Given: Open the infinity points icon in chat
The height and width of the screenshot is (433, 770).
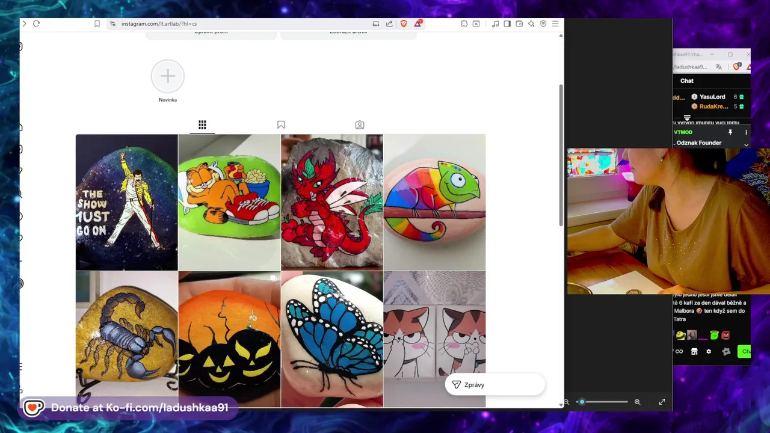Looking at the screenshot, I should pos(679,352).
